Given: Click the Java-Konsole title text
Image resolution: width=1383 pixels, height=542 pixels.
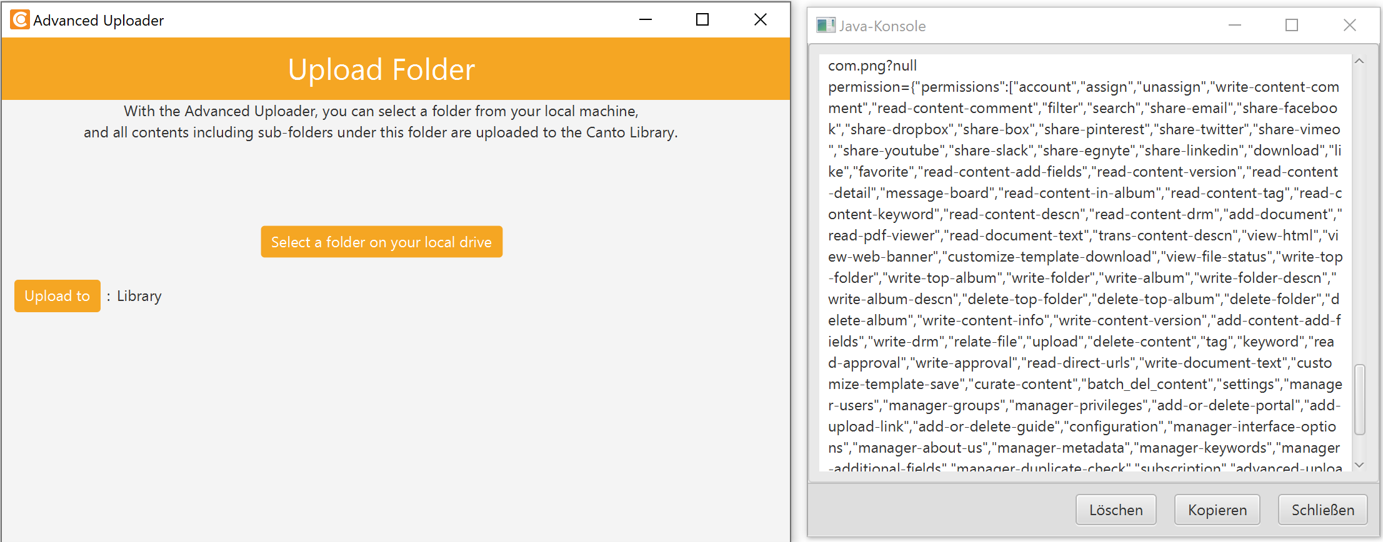Looking at the screenshot, I should pos(882,26).
